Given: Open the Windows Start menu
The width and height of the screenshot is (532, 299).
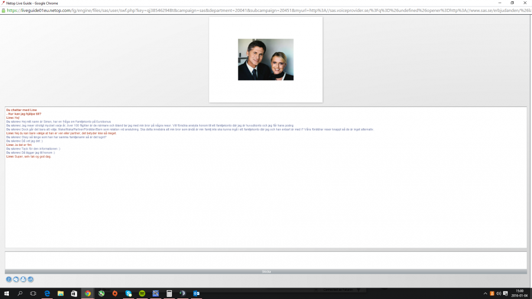Looking at the screenshot, I should pyautogui.click(x=7, y=293).
